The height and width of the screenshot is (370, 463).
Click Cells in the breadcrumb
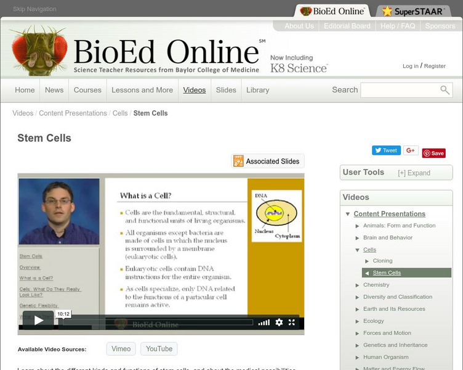(x=120, y=113)
